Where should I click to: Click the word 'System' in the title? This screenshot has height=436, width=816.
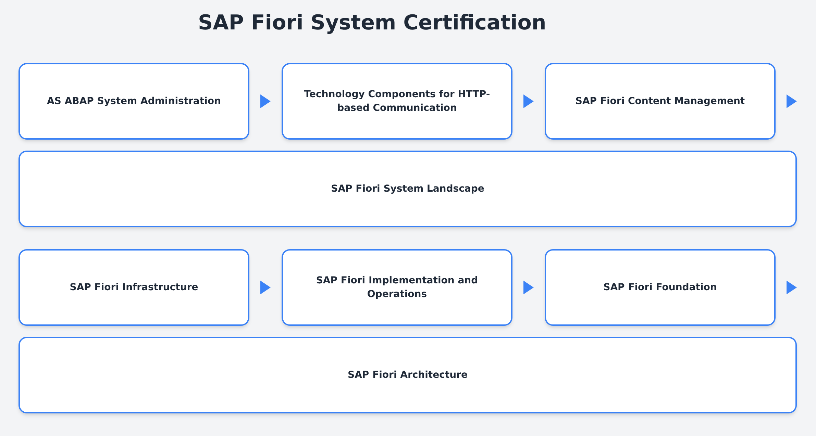[x=353, y=23]
